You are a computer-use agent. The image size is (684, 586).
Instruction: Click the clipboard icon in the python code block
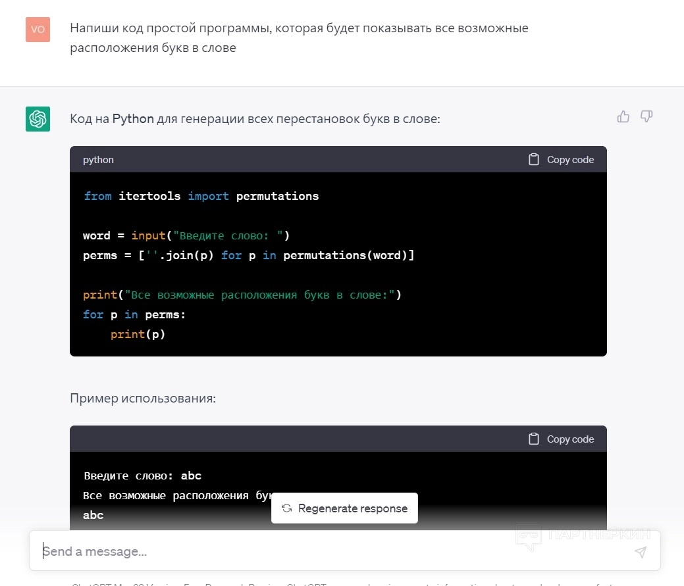[x=534, y=160]
